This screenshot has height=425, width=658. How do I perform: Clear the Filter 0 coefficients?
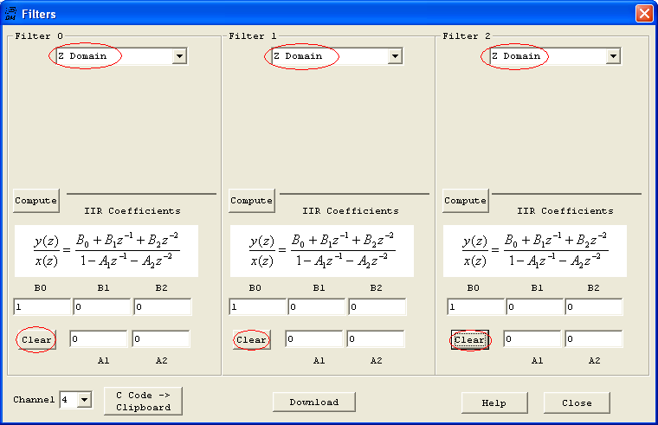pos(35,339)
